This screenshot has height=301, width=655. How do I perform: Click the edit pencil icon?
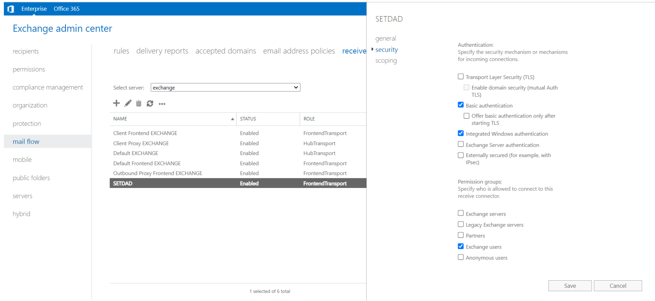128,103
